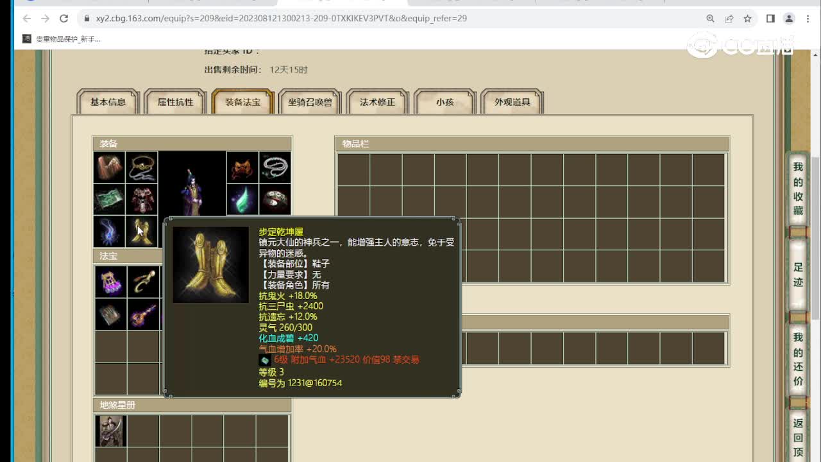Viewport: 821px width, 462px height.
Task: Click the 灵气 260/300 line
Action: pos(285,328)
